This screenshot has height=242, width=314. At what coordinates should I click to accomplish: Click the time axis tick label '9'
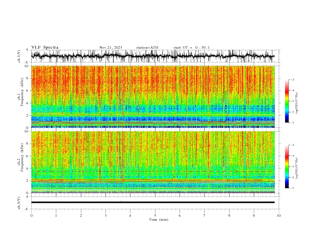pyautogui.click(x=254, y=216)
